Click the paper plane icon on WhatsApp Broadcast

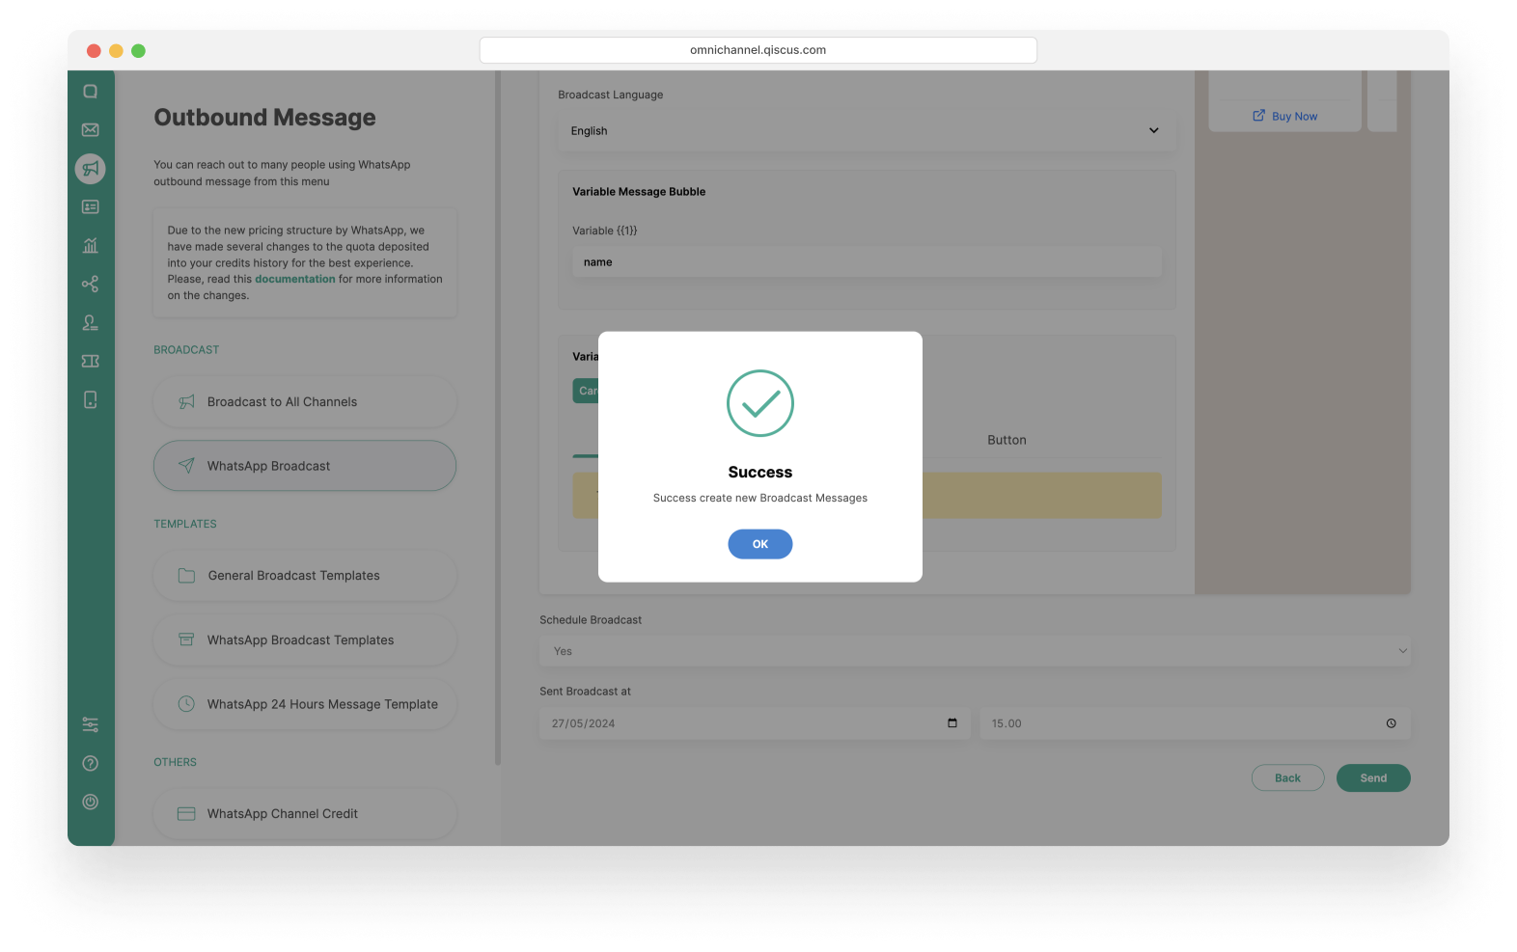point(187,466)
